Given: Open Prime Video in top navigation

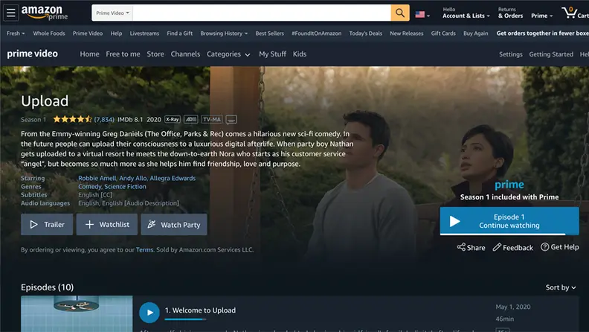Looking at the screenshot, I should [x=88, y=33].
